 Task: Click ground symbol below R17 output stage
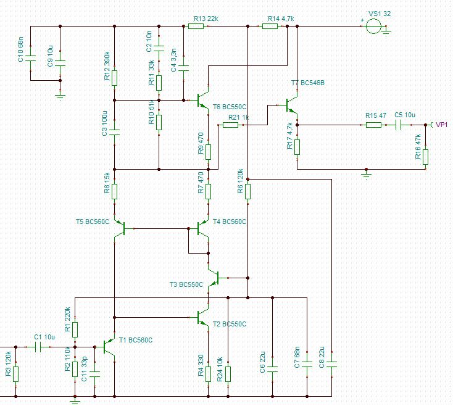point(366,175)
